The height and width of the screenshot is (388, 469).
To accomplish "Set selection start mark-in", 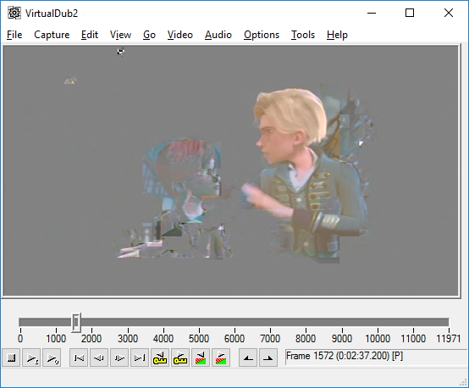I will pyautogui.click(x=248, y=358).
